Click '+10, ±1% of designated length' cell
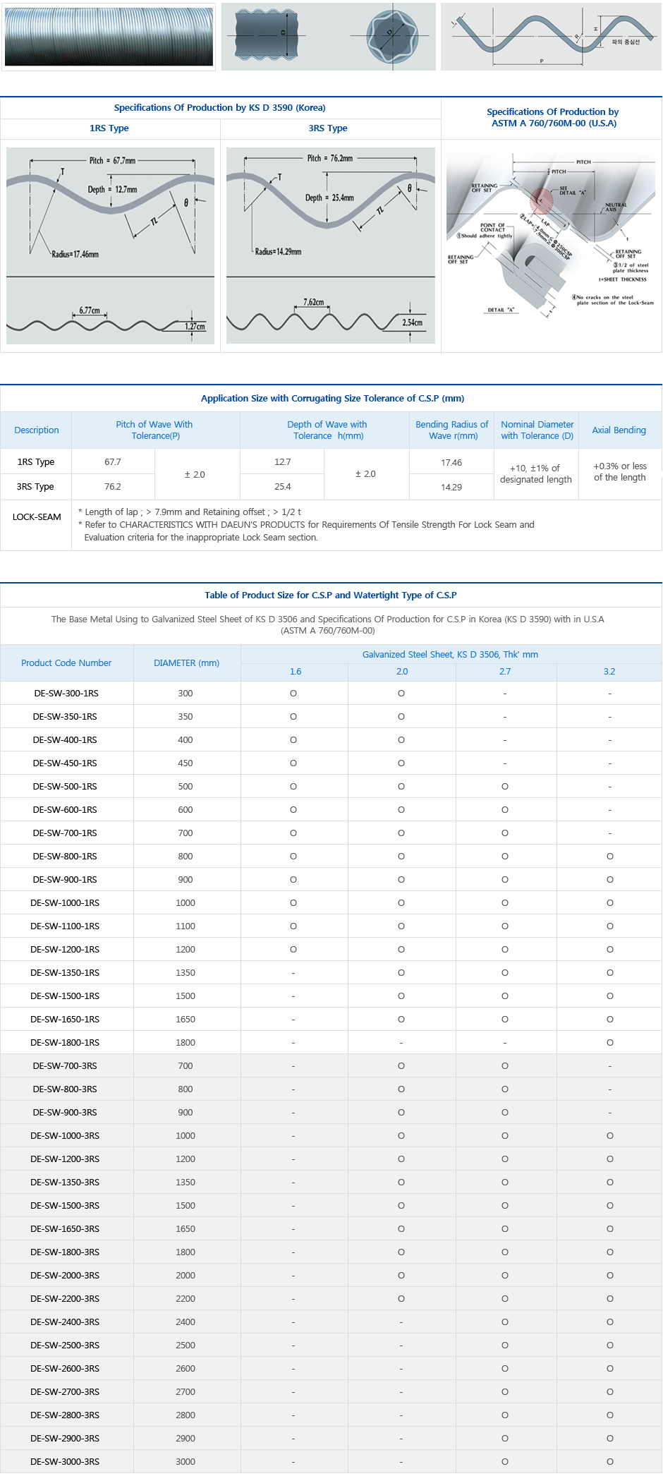663x1481 pixels. coord(536,474)
